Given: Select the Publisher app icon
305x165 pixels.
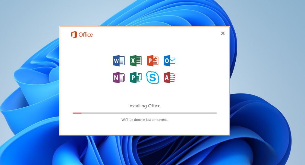Looking at the screenshot, I should point(136,78).
